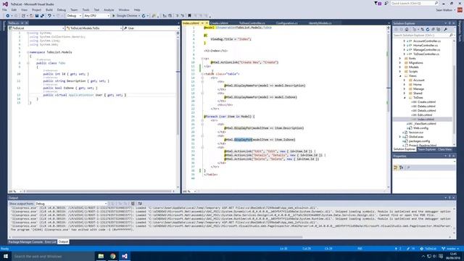
Task: Open the File menu
Action: [4, 9]
